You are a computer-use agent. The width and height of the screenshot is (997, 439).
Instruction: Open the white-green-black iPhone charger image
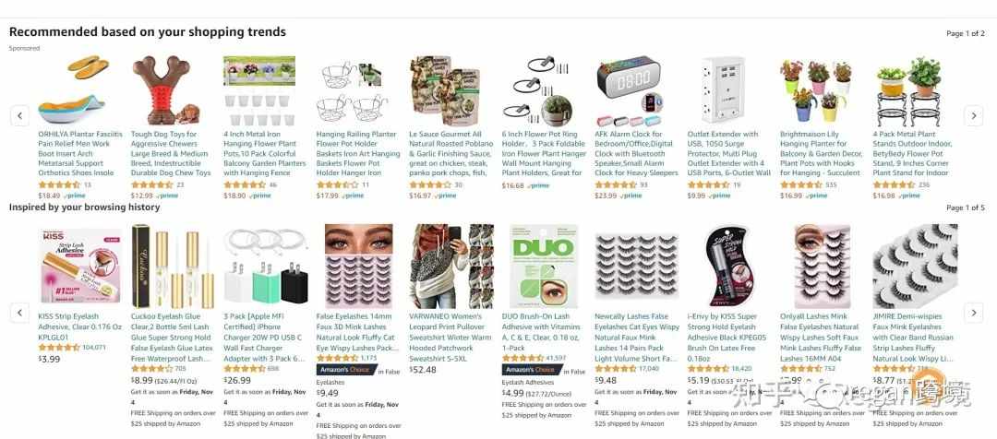tap(265, 266)
